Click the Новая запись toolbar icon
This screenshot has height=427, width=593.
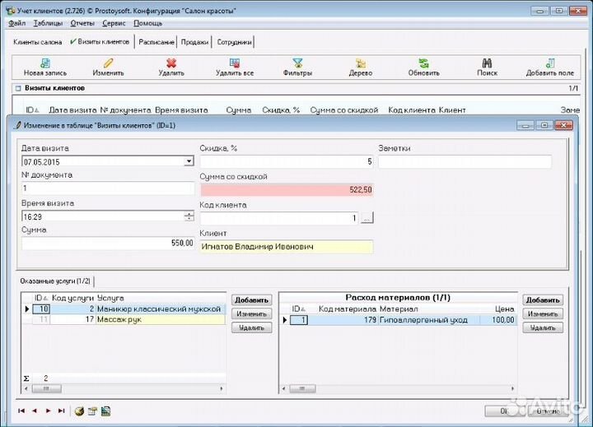pyautogui.click(x=39, y=63)
